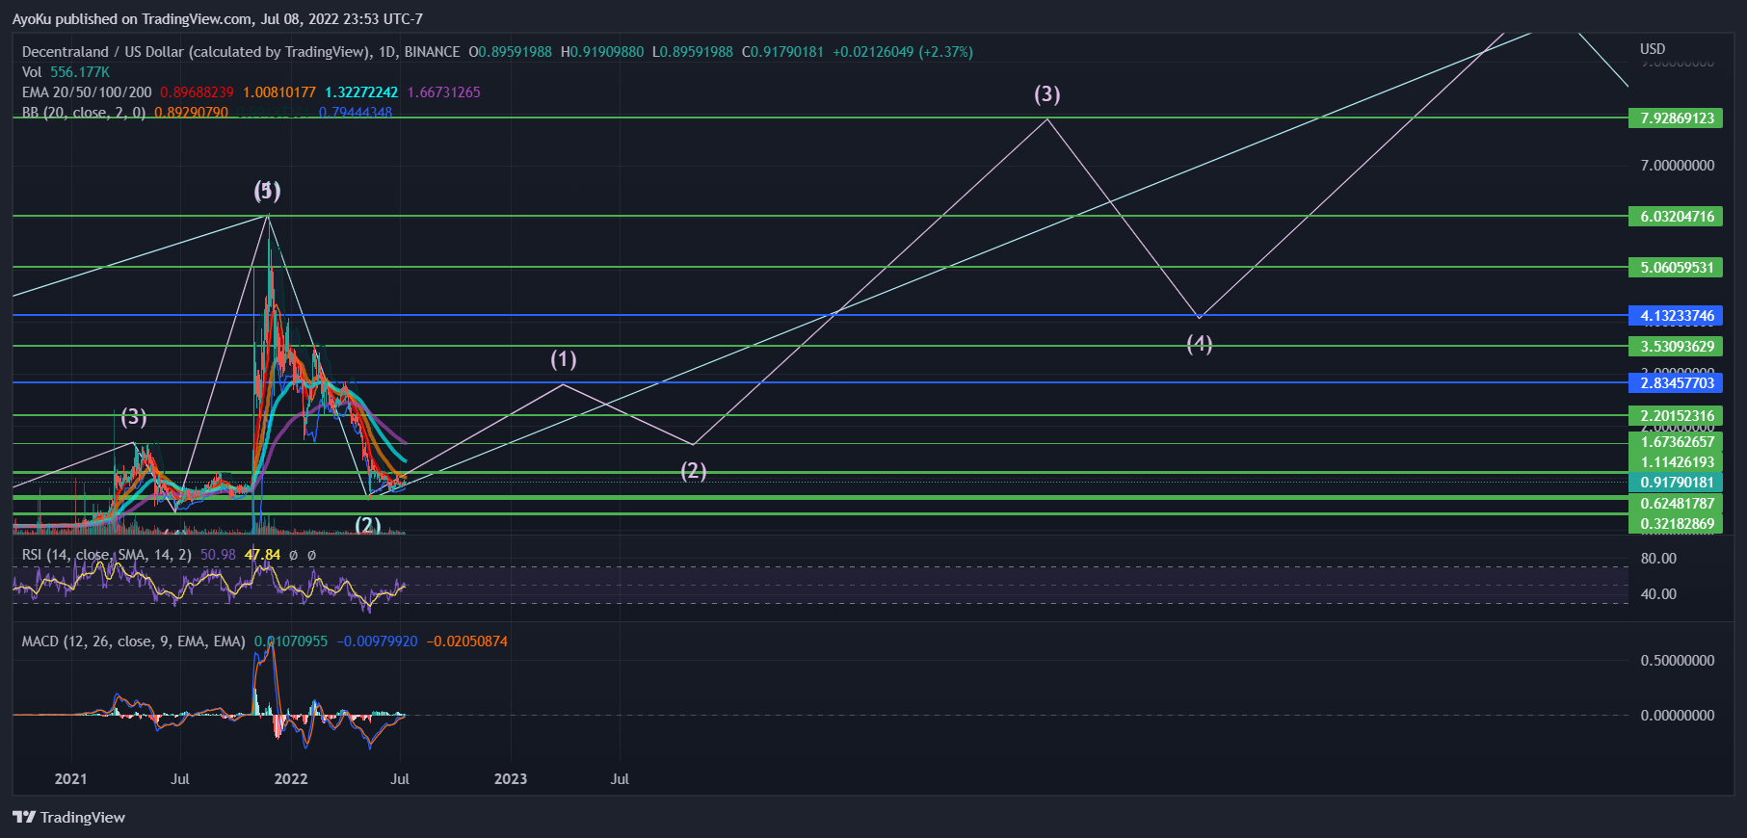Click the Decentraland / US Dollar chart title

[x=241, y=52]
